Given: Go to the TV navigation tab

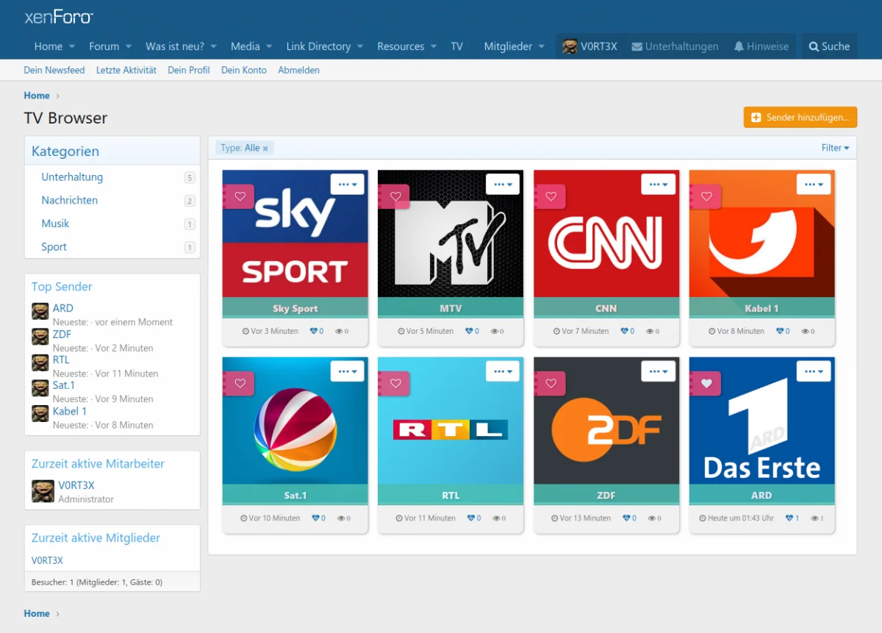Looking at the screenshot, I should click(x=456, y=46).
